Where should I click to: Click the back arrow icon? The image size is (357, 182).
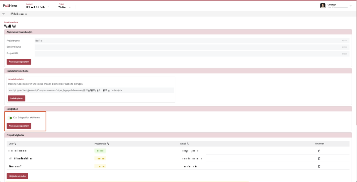(4, 14)
